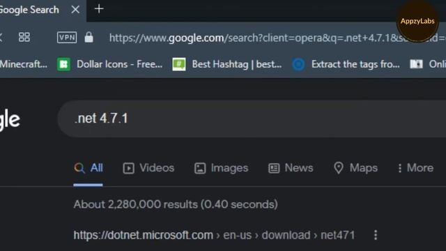This screenshot has width=446, height=251.
Task: Open the Speed Dial grid icon
Action: (x=24, y=37)
